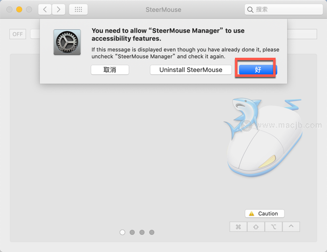Viewport: 327px width, 252px height.
Task: Click the 取消 cancel button
Action: tap(110, 70)
